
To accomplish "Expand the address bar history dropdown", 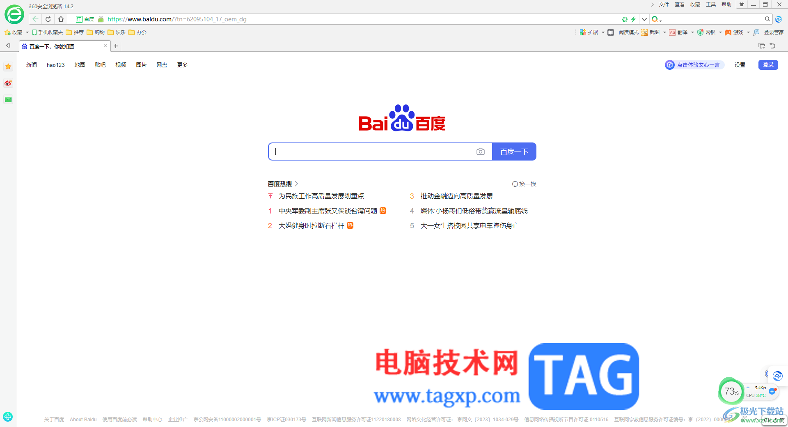I will [x=644, y=19].
